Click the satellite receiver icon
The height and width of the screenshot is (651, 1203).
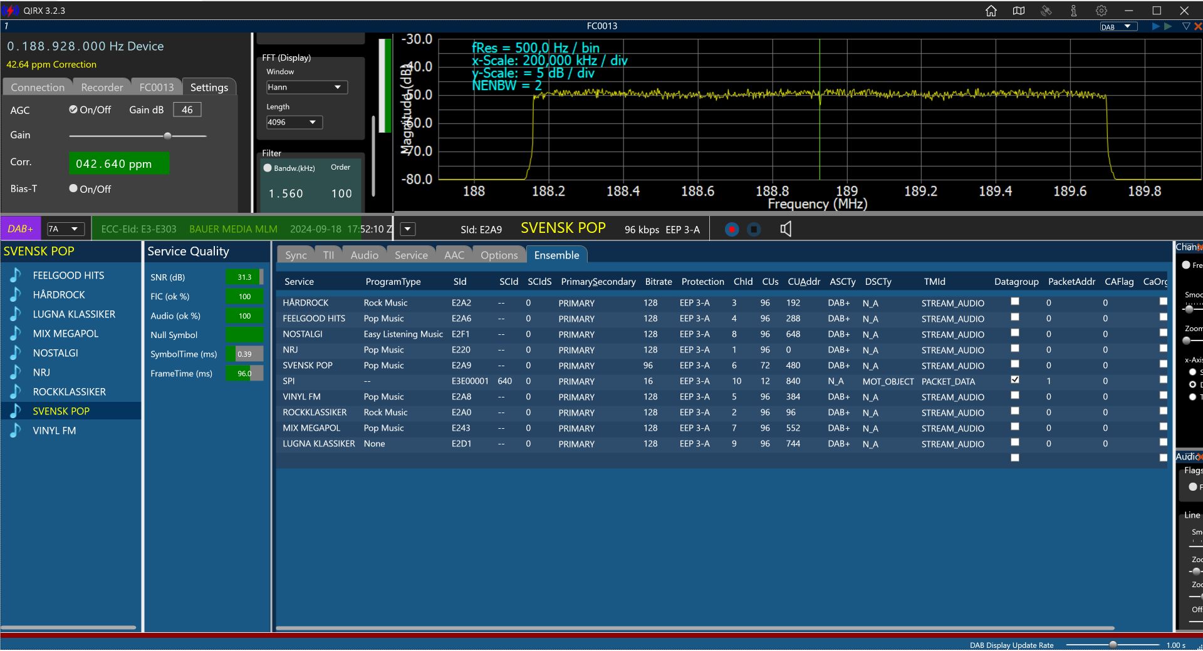(1046, 11)
